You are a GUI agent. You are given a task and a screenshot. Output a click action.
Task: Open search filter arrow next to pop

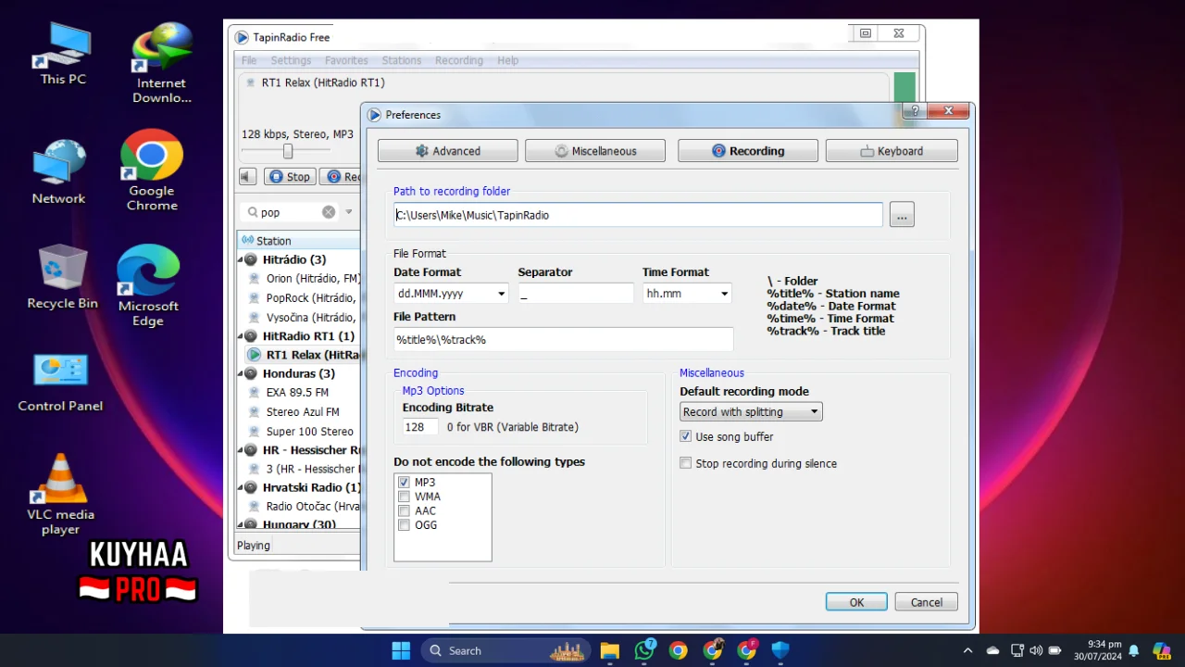point(349,212)
